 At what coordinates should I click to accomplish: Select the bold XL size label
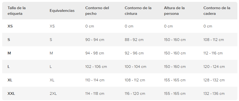tap(10, 80)
